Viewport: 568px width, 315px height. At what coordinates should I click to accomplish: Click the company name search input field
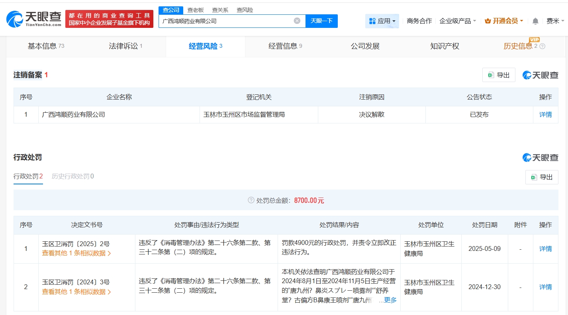tap(225, 21)
